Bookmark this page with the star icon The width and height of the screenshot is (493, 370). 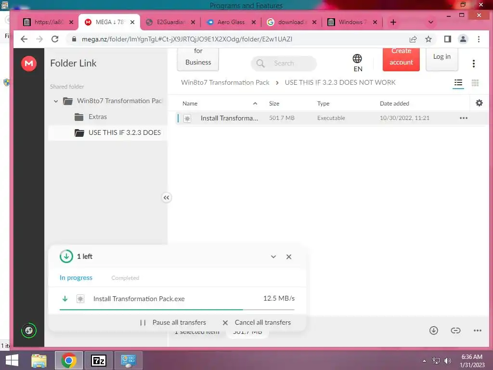click(428, 39)
